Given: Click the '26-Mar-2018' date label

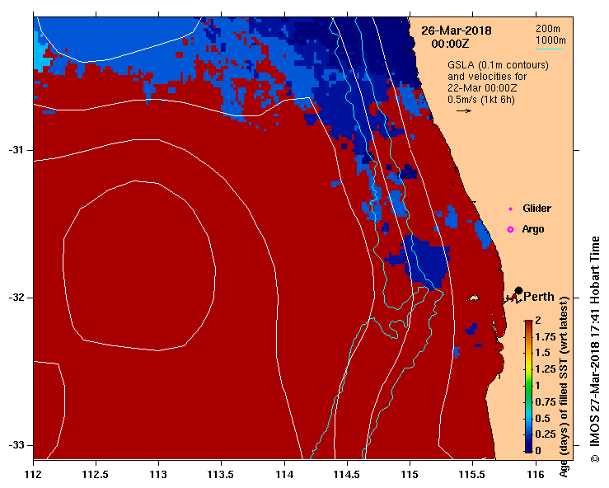Looking at the screenshot, I should tap(457, 30).
